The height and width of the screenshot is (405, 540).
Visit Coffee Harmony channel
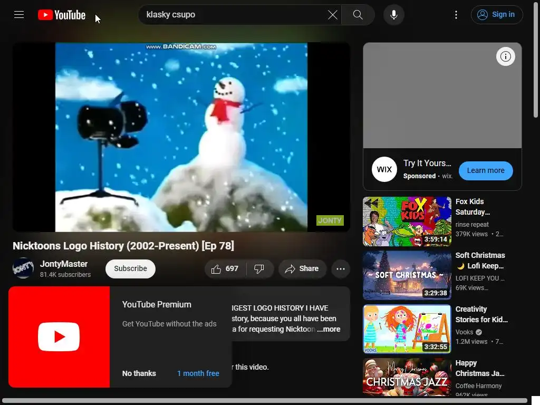tap(478, 386)
